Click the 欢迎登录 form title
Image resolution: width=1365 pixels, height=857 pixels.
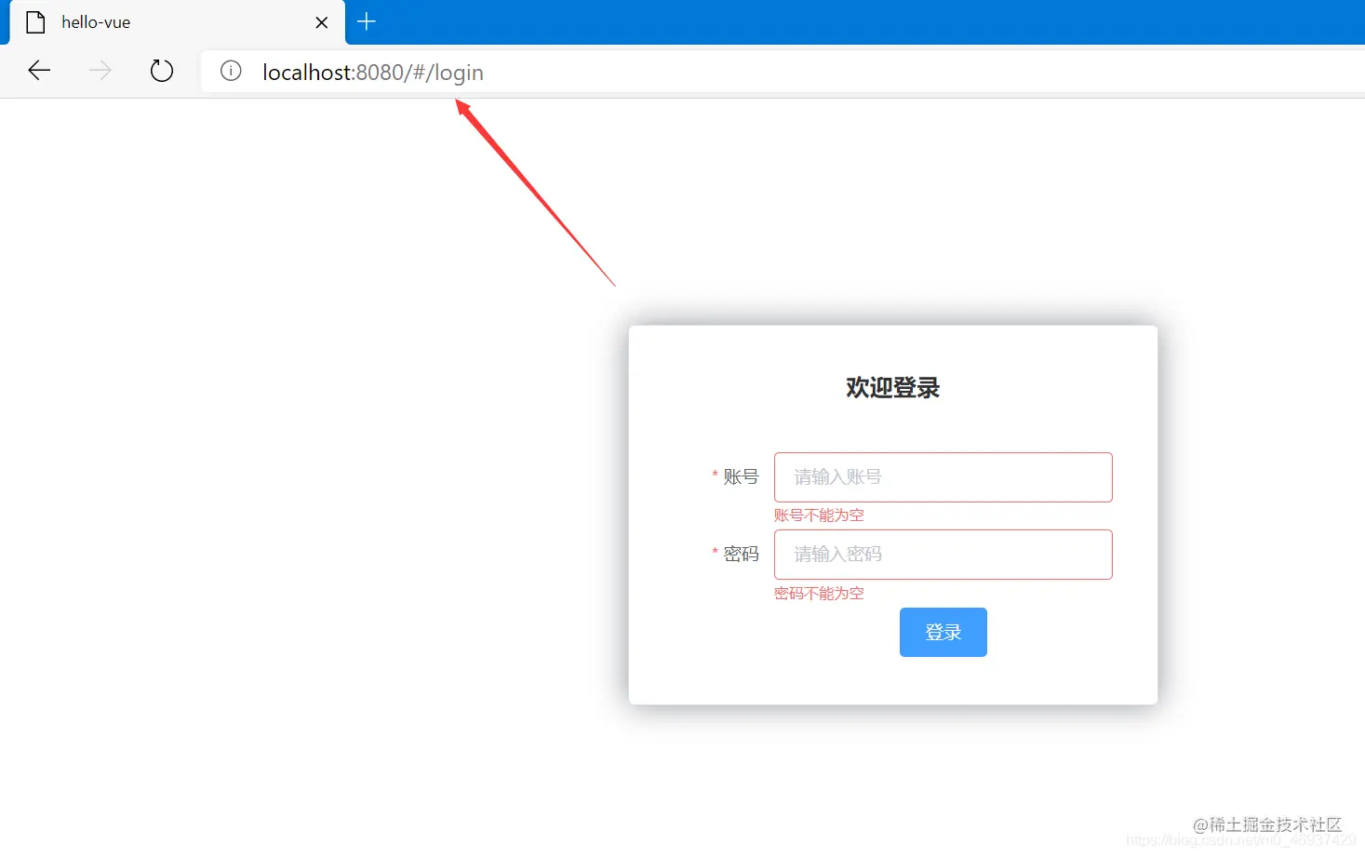[891, 387]
